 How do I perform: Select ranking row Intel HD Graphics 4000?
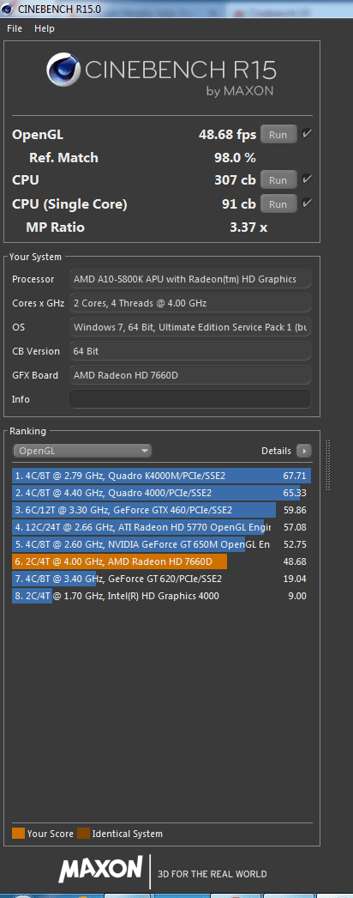(x=162, y=596)
